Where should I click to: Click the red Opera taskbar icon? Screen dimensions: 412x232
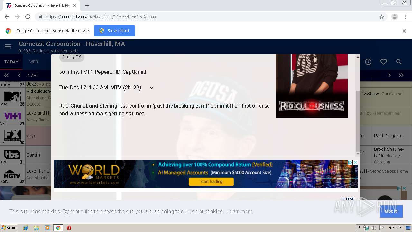69,228
